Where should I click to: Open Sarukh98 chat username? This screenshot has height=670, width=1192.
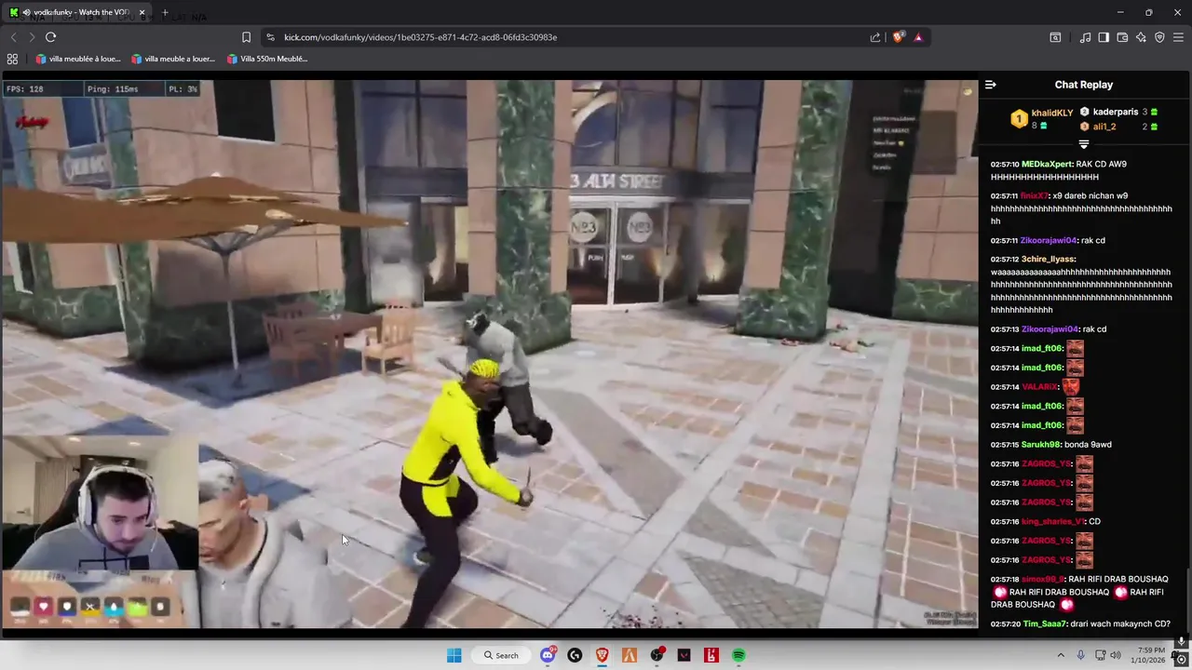pyautogui.click(x=1041, y=445)
